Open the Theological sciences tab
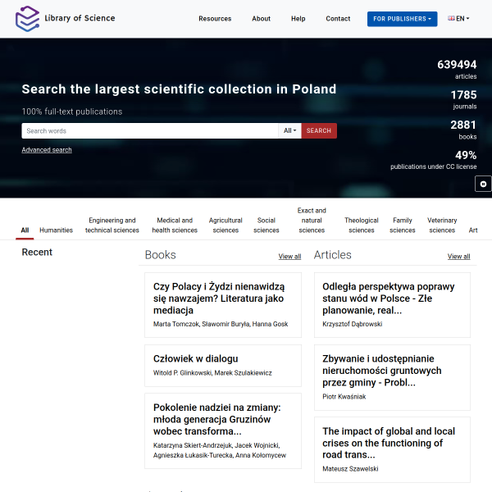Screen dimensions: 492x492 point(361,225)
